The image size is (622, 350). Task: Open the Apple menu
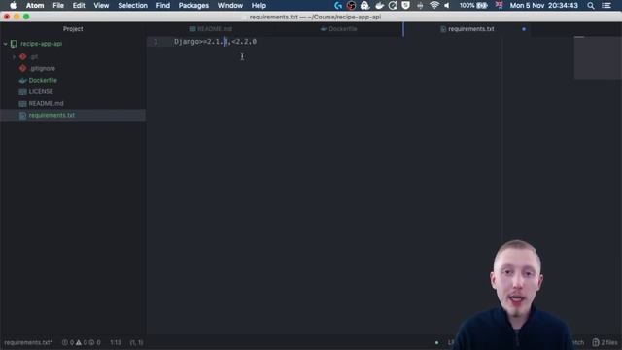click(13, 5)
